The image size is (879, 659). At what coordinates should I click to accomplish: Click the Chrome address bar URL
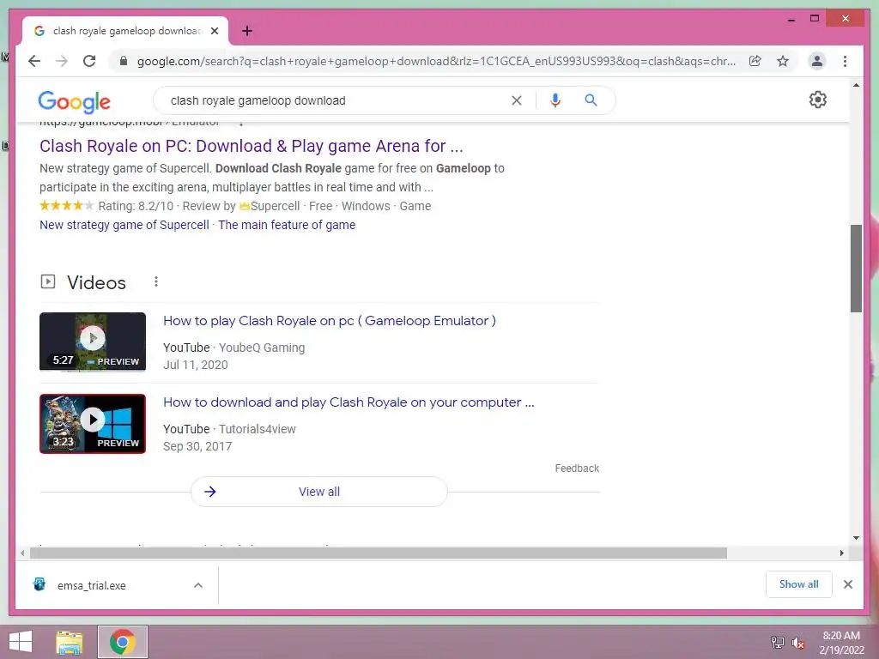436,61
